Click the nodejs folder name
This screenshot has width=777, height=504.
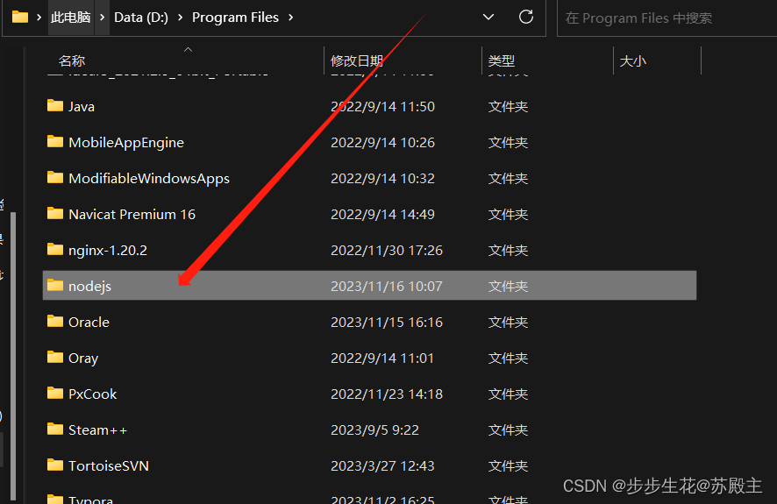tap(89, 286)
